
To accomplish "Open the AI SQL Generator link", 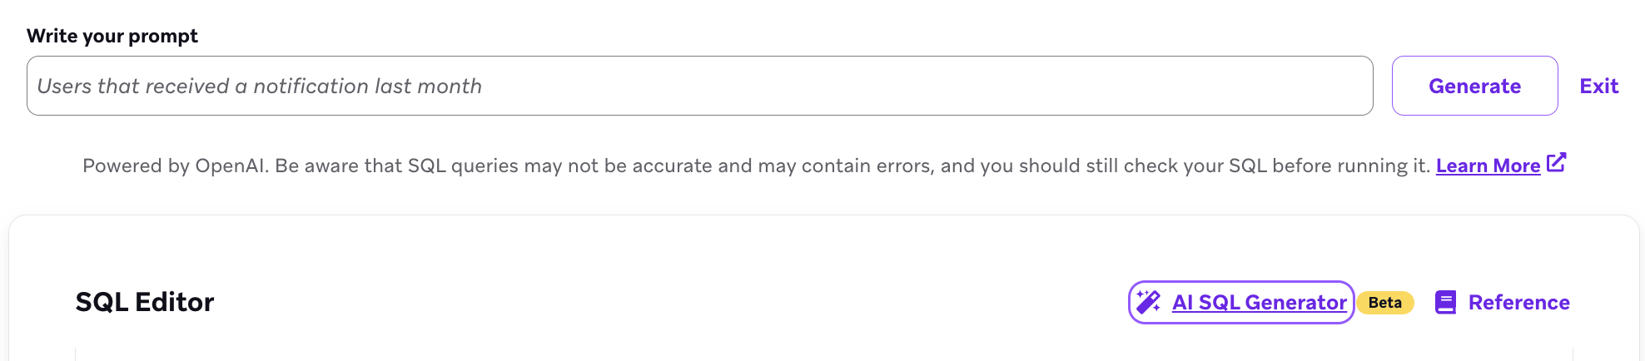I will [1259, 303].
